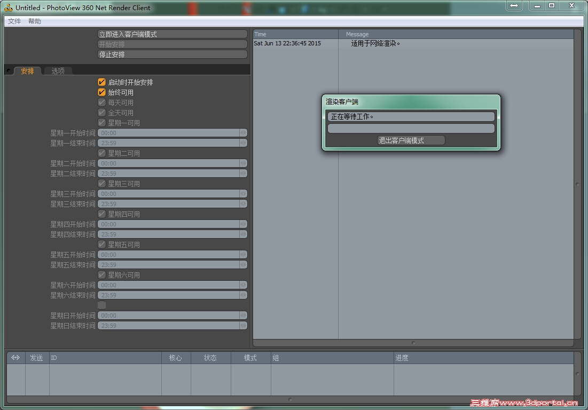
Task: Click the horizontal scrollbar under the job table
Action: 290,399
